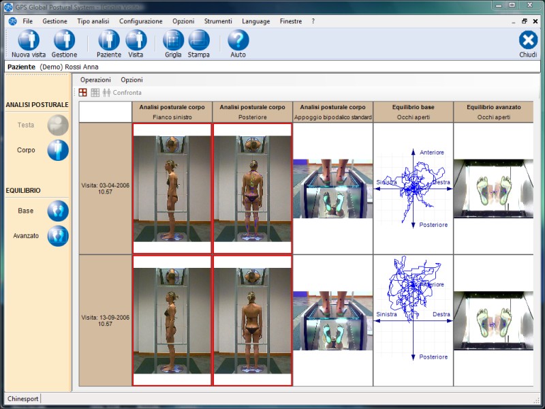Image resolution: width=545 pixels, height=409 pixels.
Task: Click the Confronta compare button
Action: point(122,93)
